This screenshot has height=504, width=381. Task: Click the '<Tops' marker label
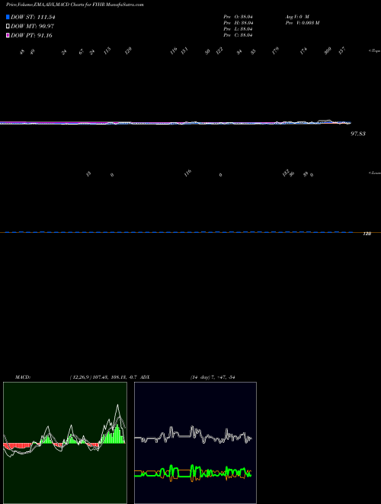(x=374, y=51)
